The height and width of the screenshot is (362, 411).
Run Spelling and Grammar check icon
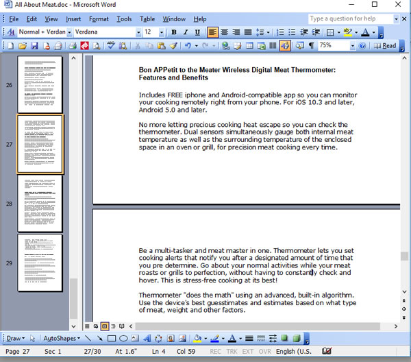pyautogui.click(x=111, y=46)
